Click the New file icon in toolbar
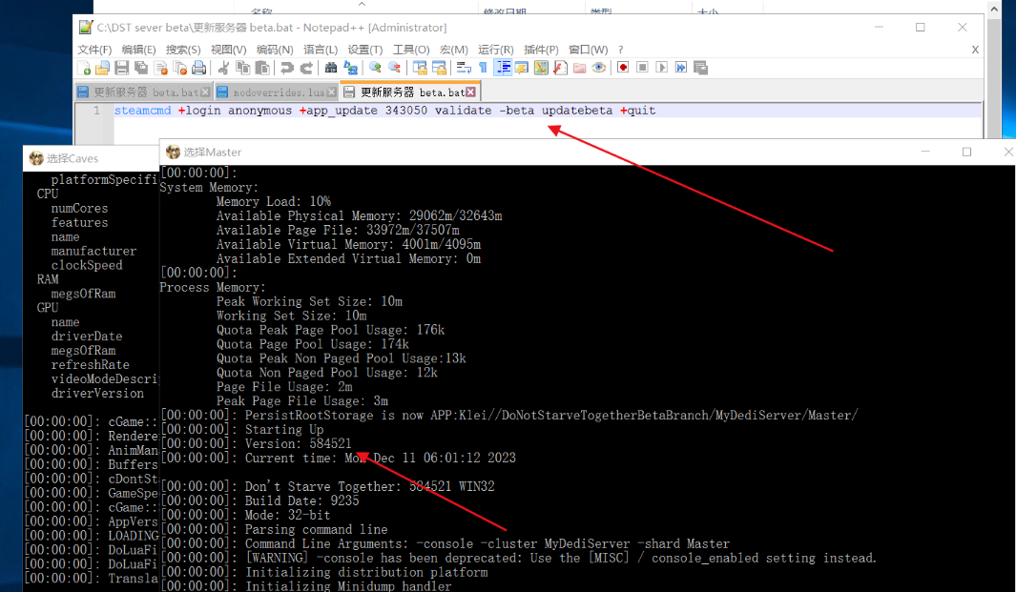1016x592 pixels. pos(85,68)
